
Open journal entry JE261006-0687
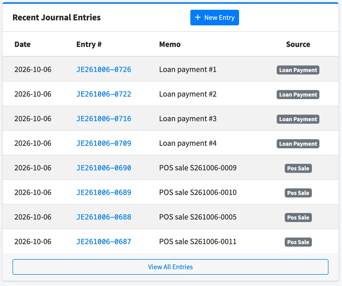104,242
